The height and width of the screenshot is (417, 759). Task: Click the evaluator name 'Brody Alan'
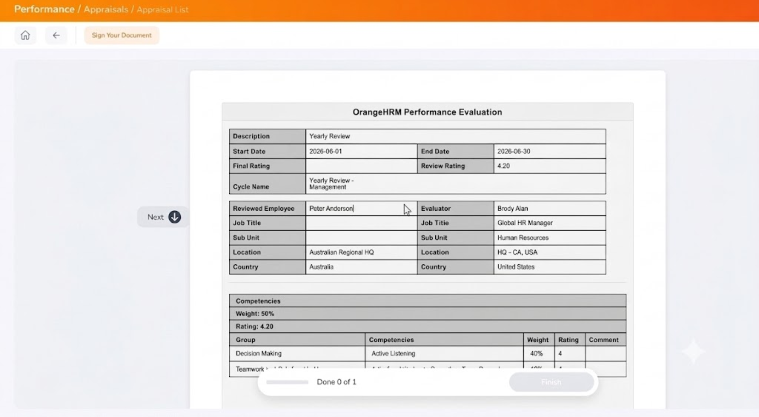(x=512, y=208)
